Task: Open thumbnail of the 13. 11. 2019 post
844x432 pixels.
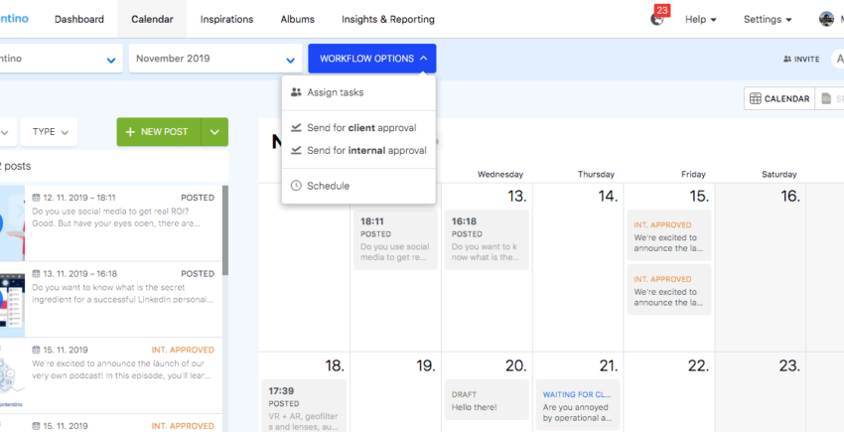Action: pos(12,300)
